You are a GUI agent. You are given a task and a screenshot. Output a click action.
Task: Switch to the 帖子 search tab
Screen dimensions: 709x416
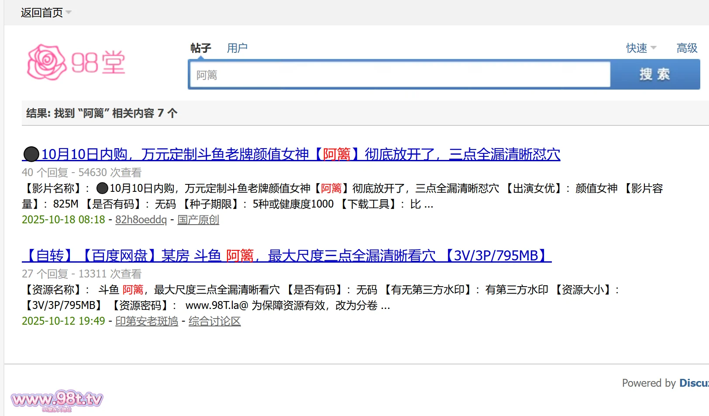click(200, 48)
